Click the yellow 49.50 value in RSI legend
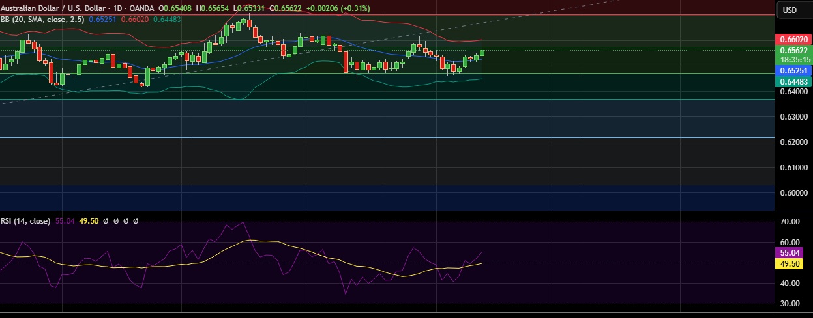Image resolution: width=813 pixels, height=318 pixels. point(89,221)
